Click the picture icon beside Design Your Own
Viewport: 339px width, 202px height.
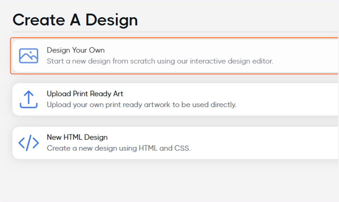(29, 56)
